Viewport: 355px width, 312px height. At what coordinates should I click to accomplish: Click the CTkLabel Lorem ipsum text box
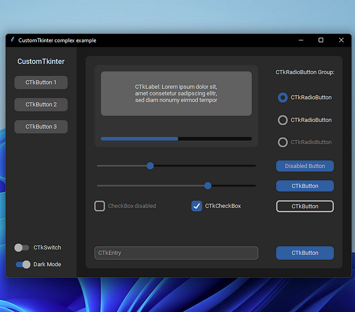[176, 93]
